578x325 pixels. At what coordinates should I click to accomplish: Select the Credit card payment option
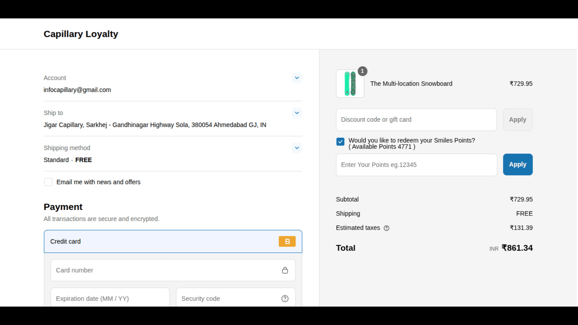click(x=173, y=241)
